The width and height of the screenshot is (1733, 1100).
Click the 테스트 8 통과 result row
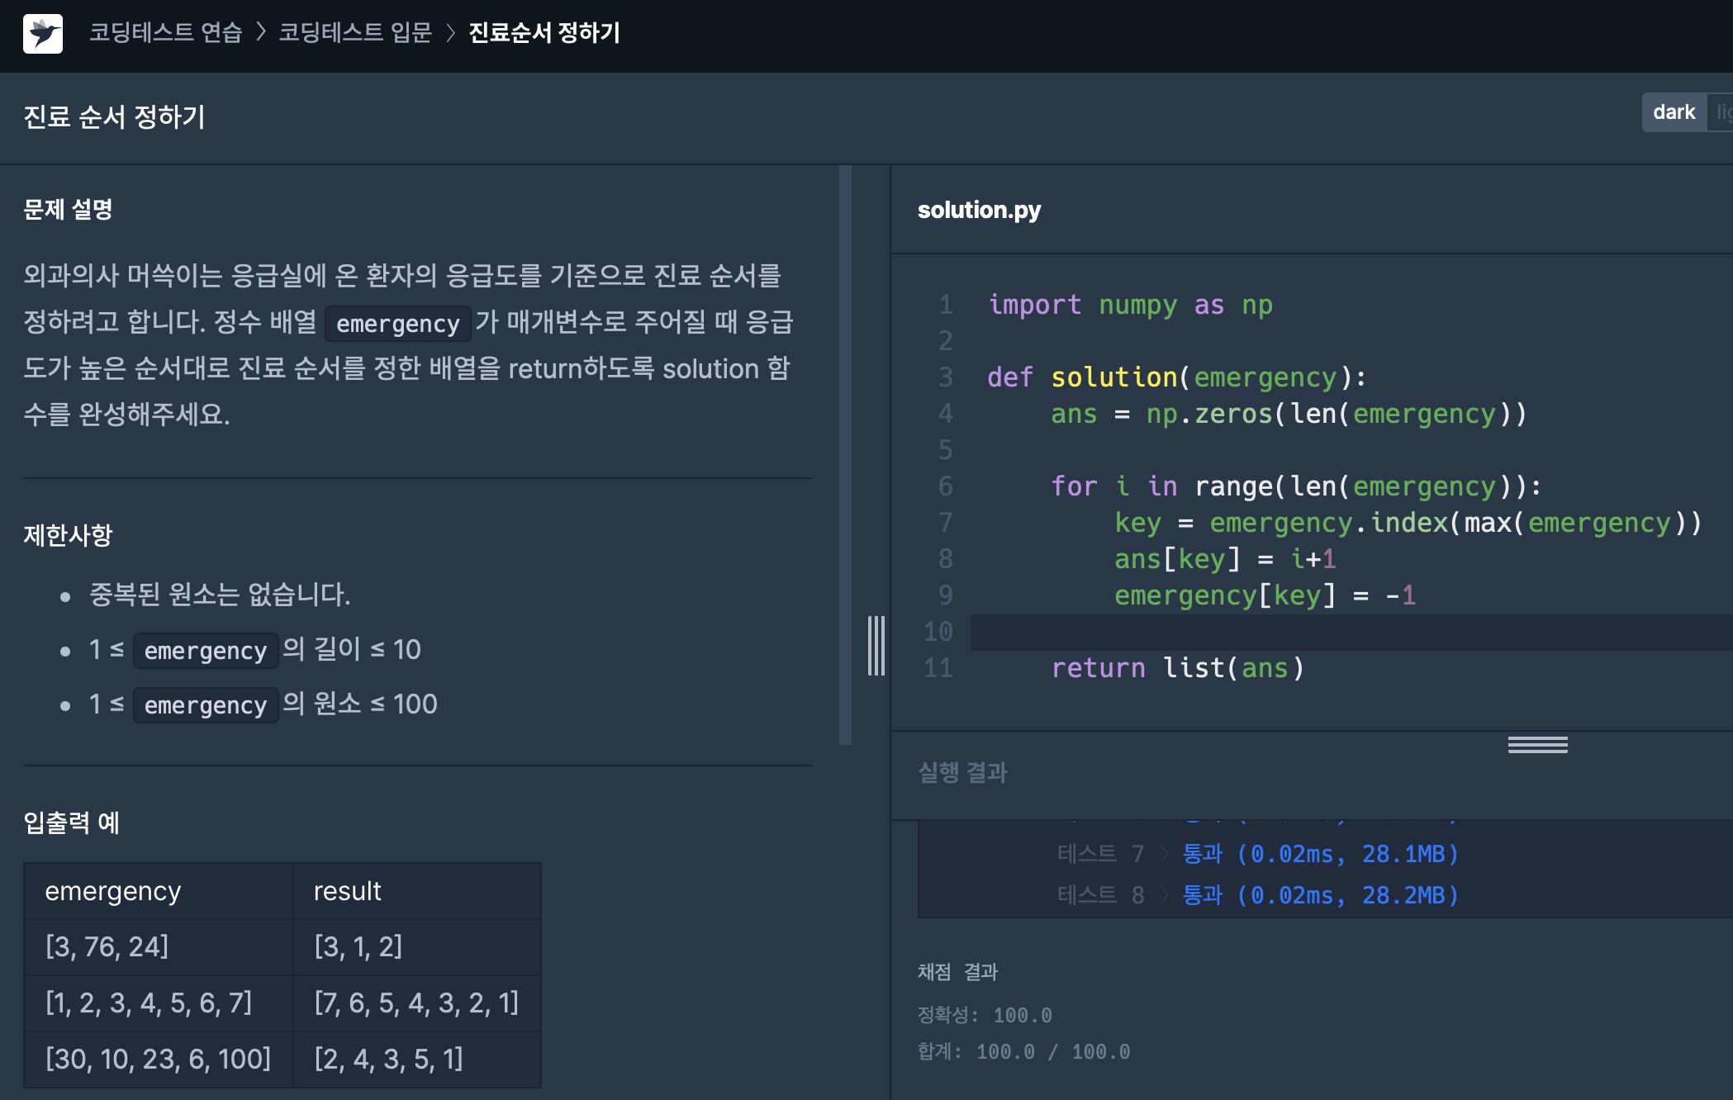click(x=1258, y=894)
